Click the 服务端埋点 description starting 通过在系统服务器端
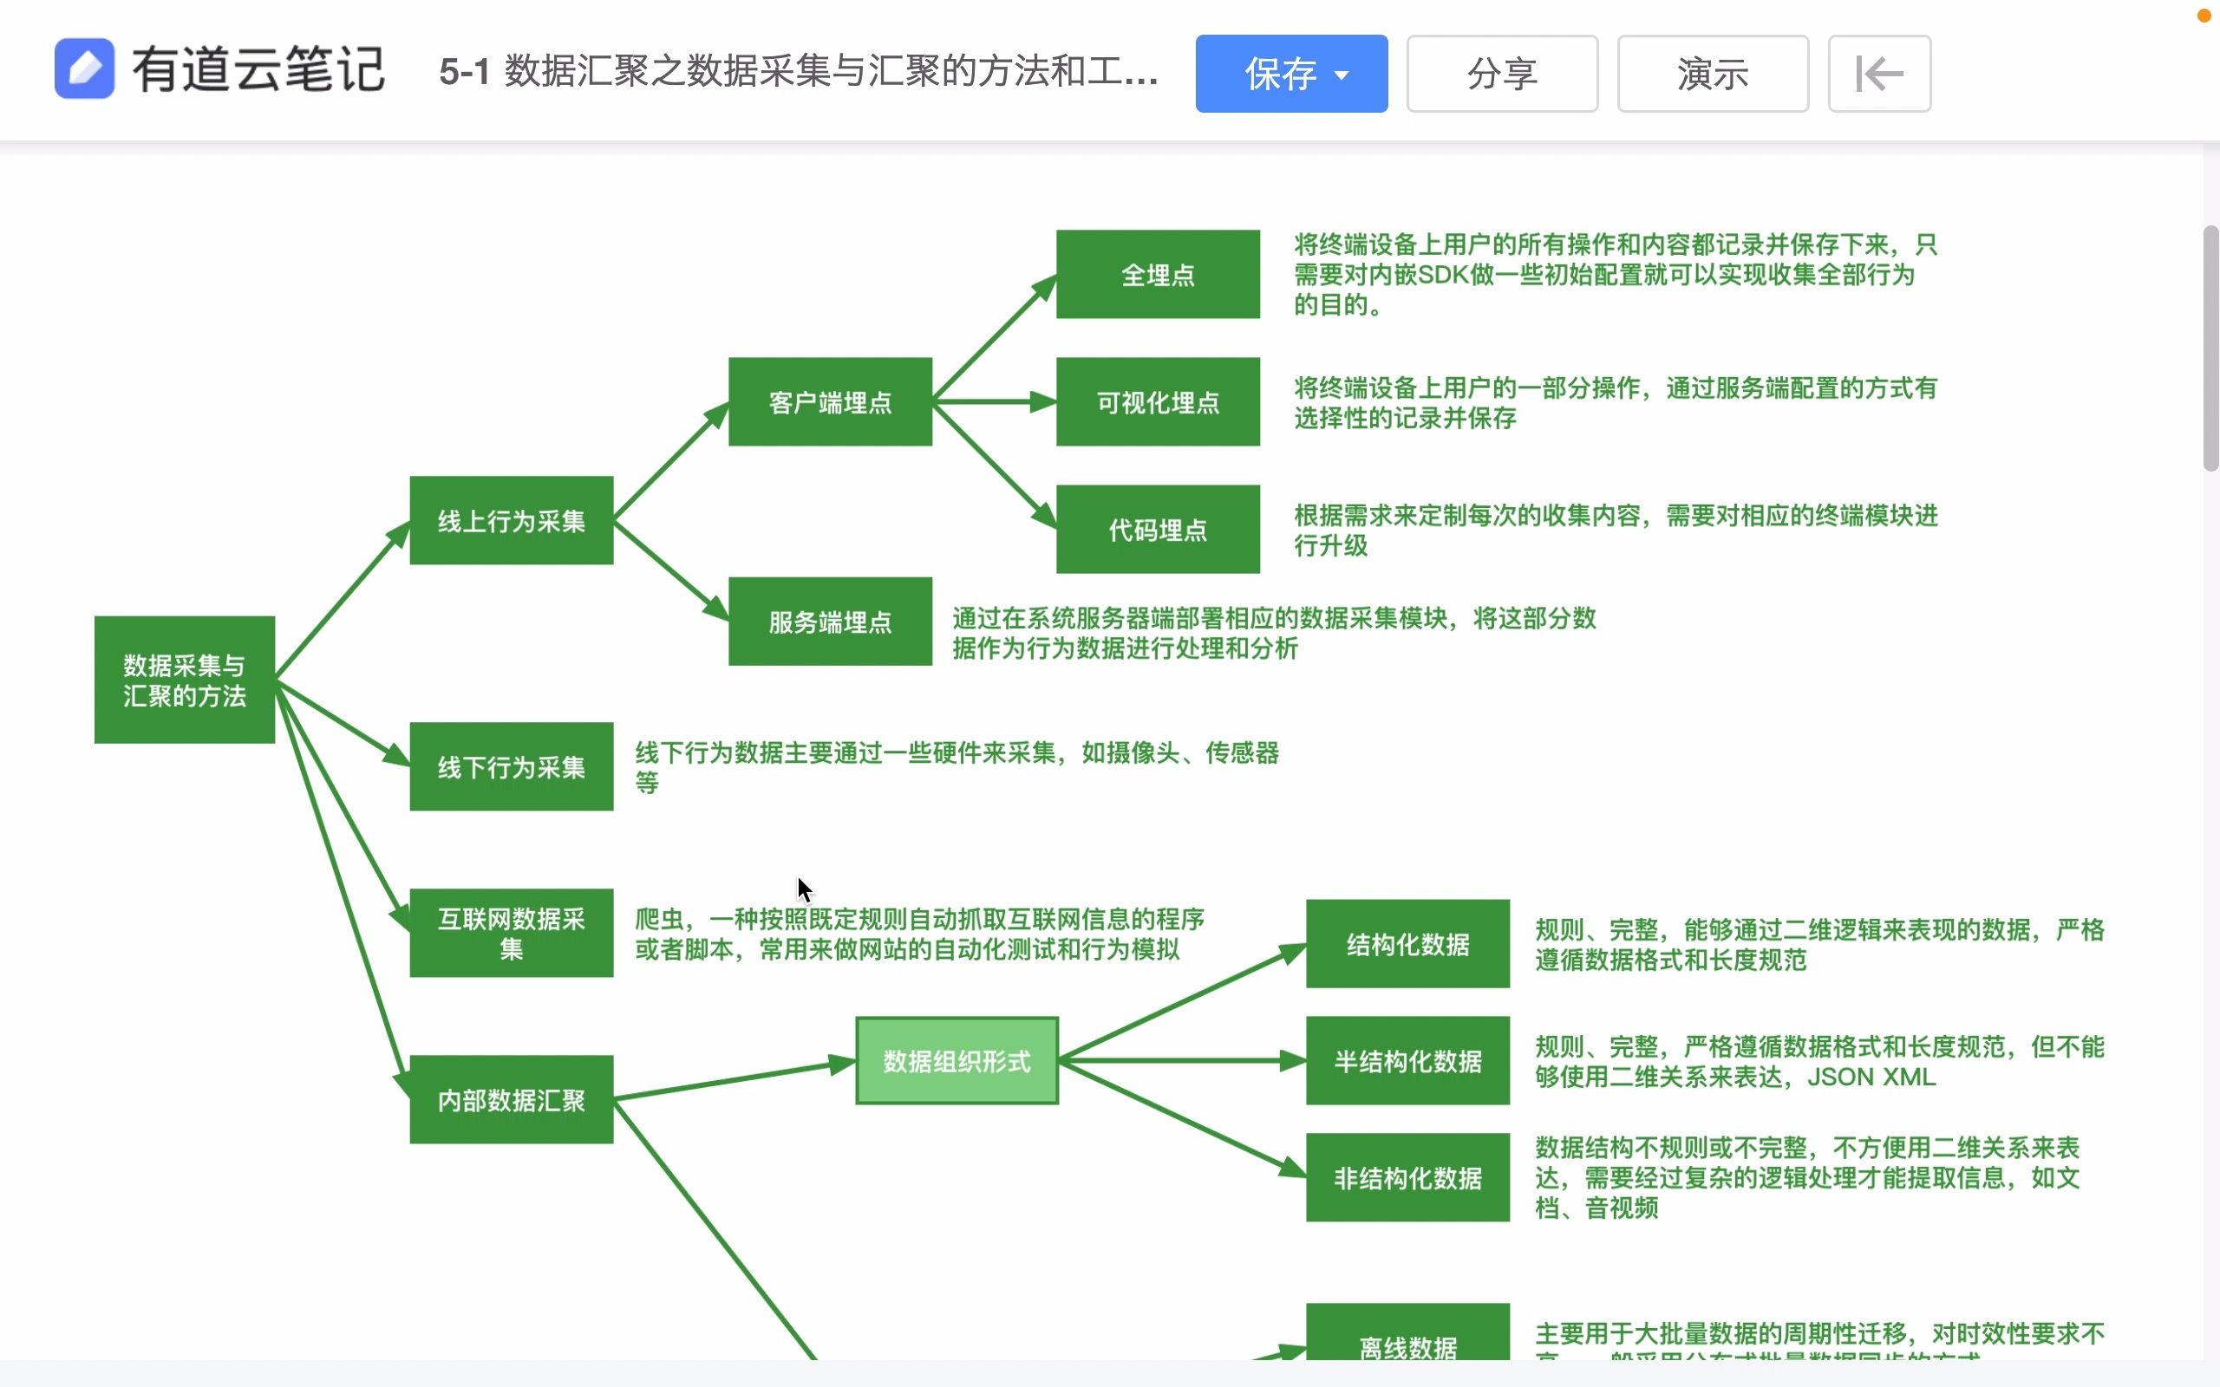 click(x=1274, y=633)
